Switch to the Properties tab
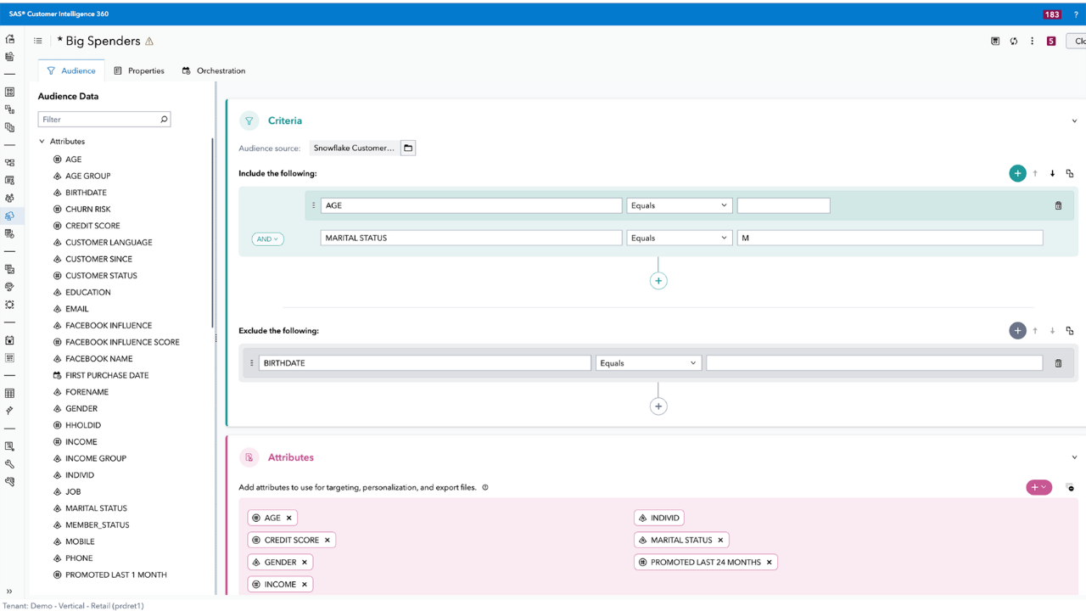The width and height of the screenshot is (1086, 611). pos(139,70)
